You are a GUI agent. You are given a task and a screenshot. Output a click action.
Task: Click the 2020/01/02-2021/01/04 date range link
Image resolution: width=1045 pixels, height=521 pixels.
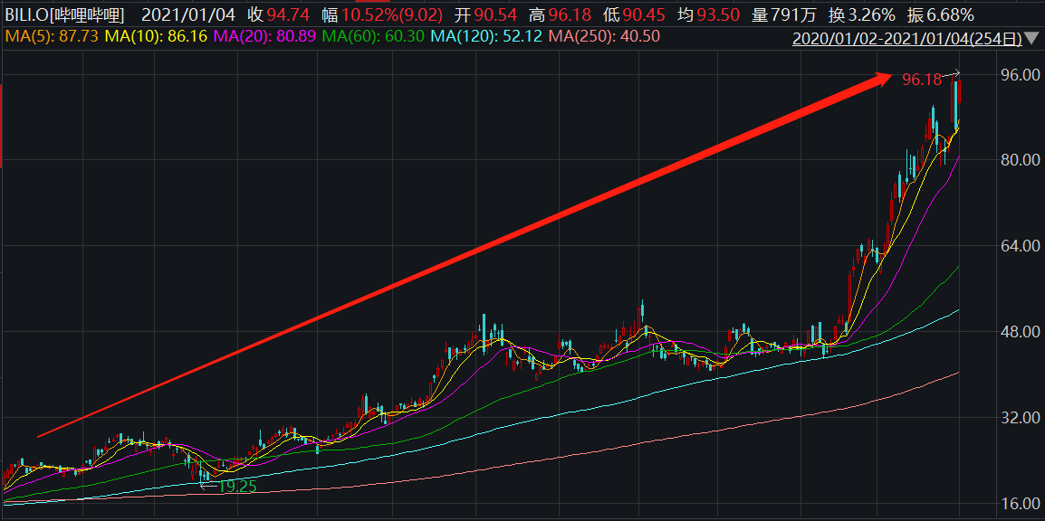tap(906, 38)
